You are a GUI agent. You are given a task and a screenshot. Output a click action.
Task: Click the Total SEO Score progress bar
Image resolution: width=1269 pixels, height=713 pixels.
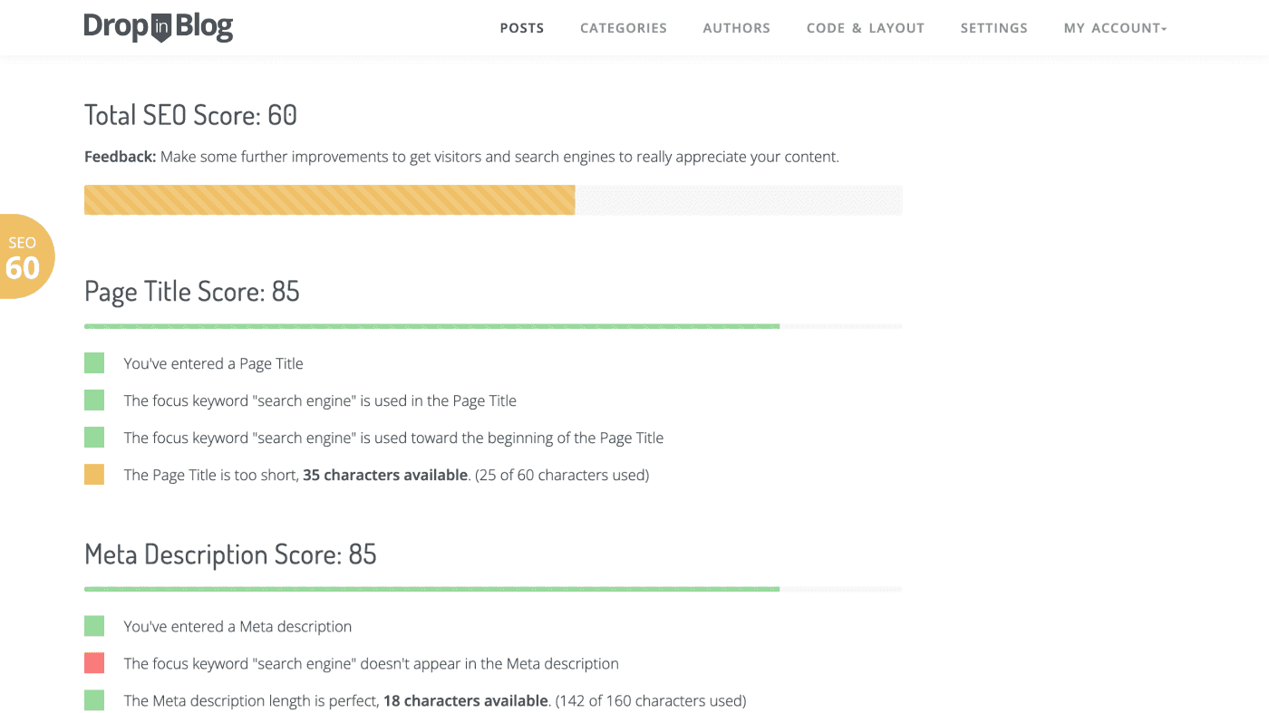493,200
